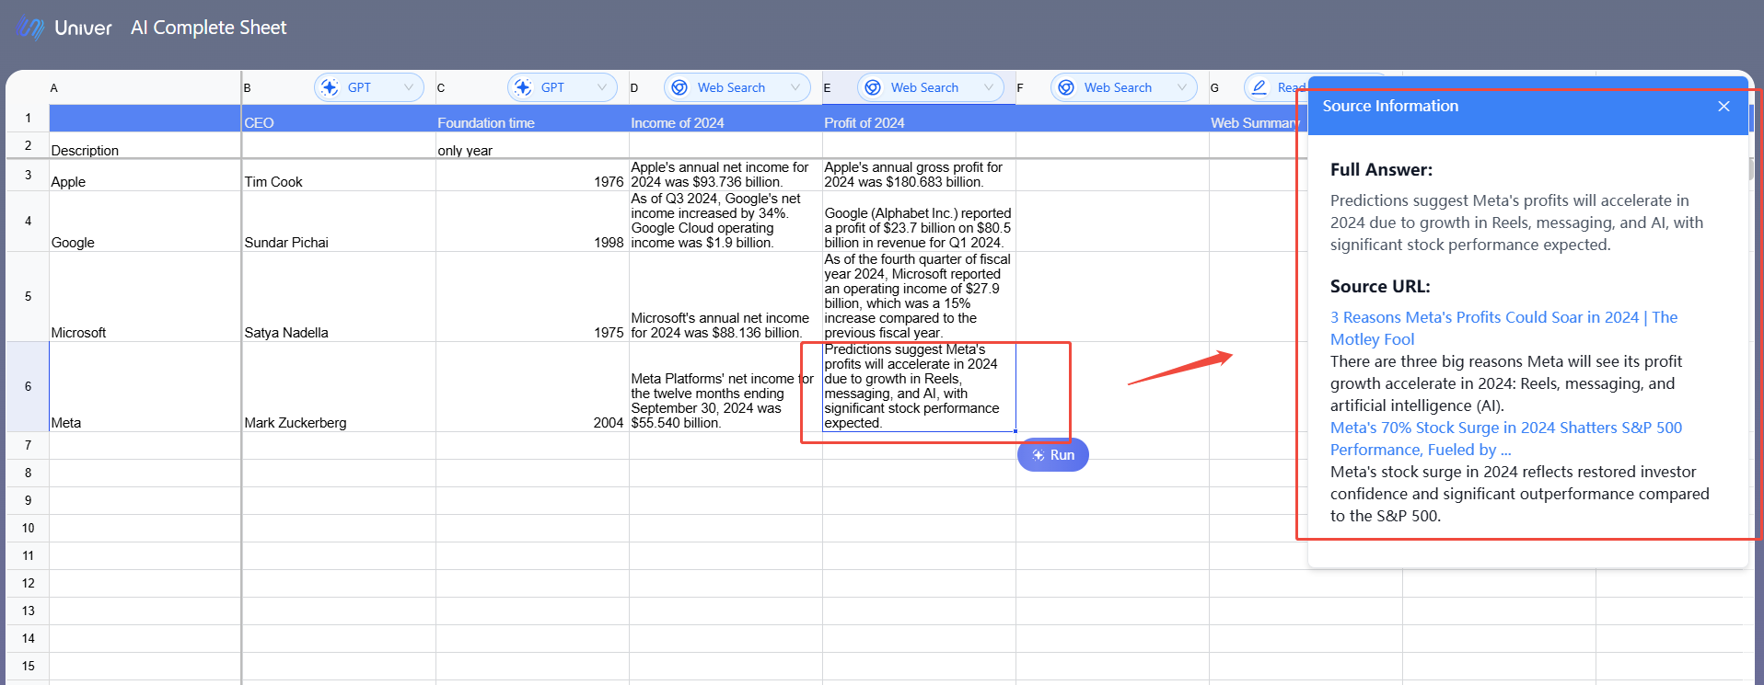Click the pencil Read icon in column G

click(x=1259, y=87)
